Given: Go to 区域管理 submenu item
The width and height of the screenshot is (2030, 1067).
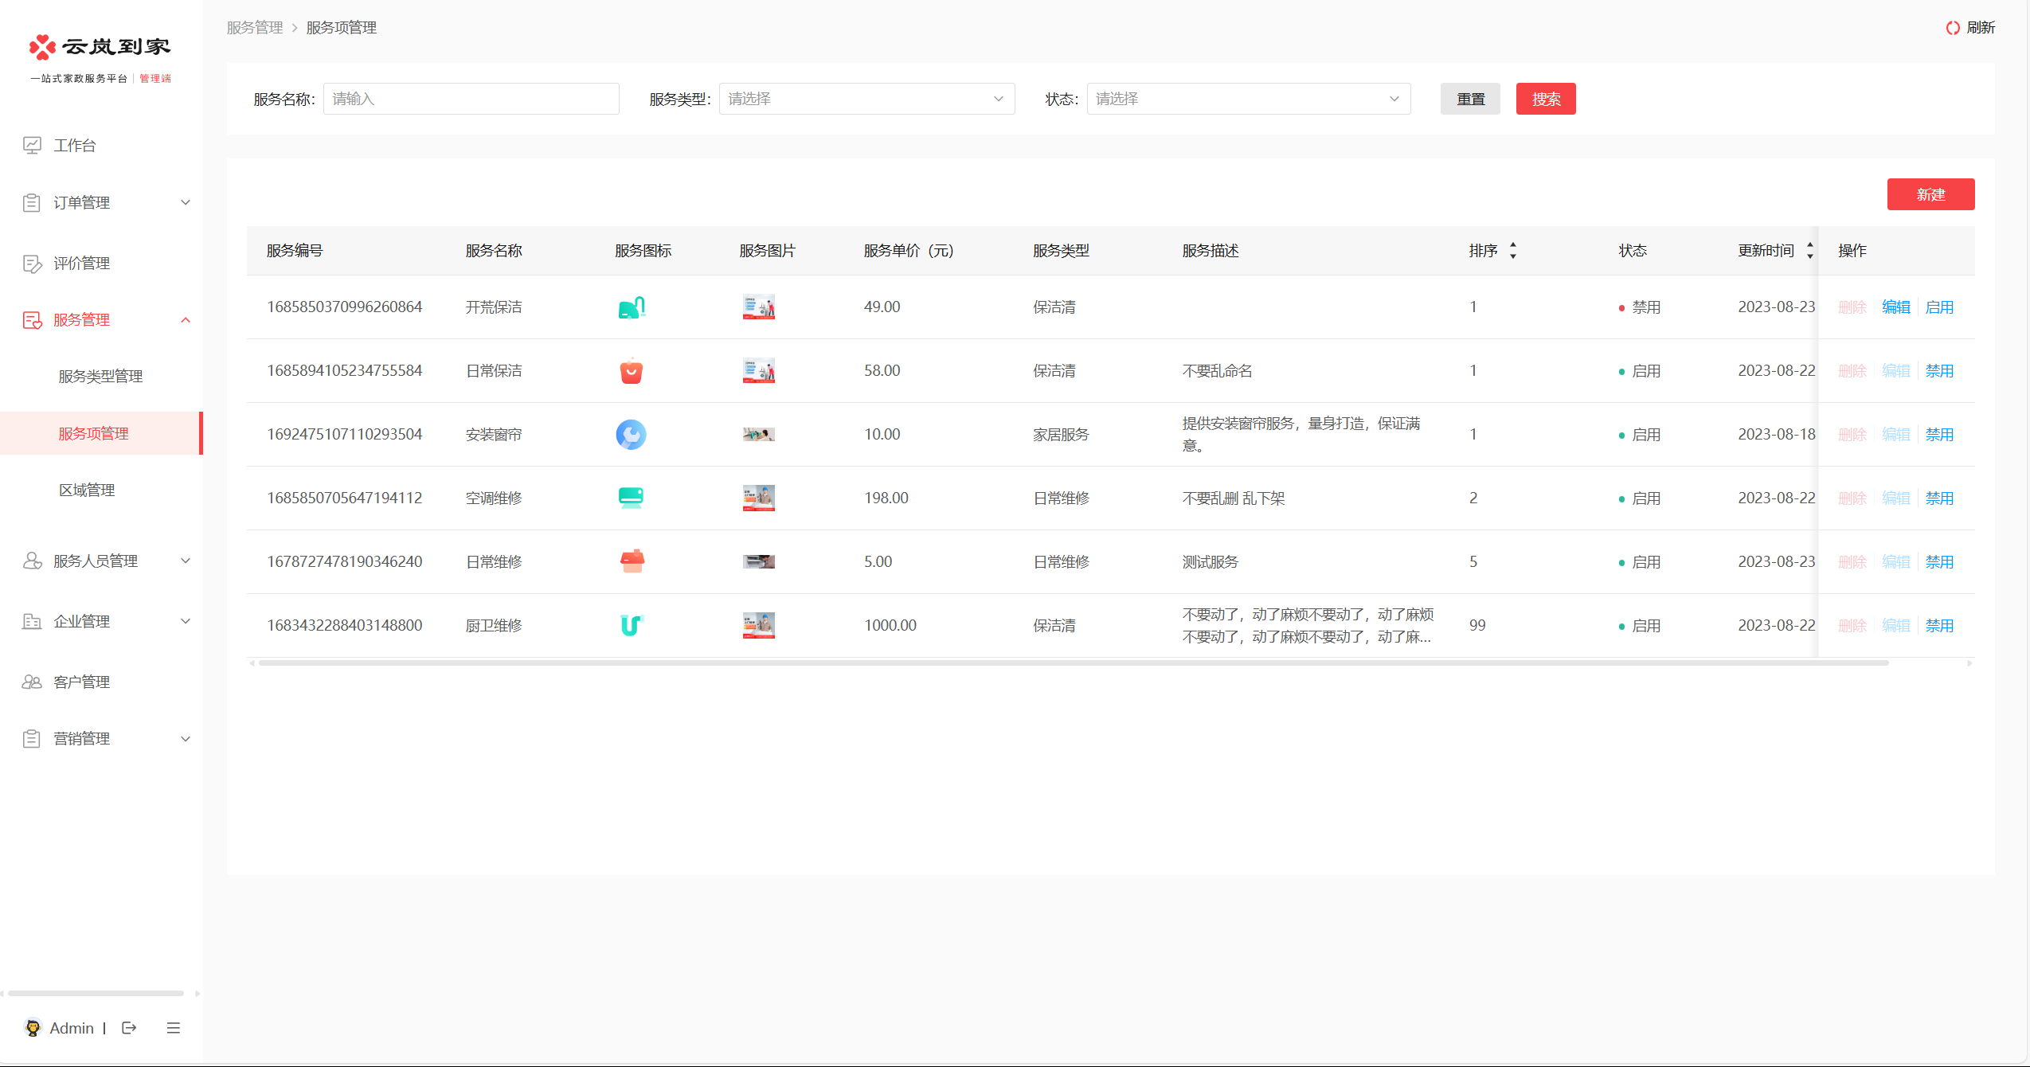Looking at the screenshot, I should pyautogui.click(x=87, y=491).
